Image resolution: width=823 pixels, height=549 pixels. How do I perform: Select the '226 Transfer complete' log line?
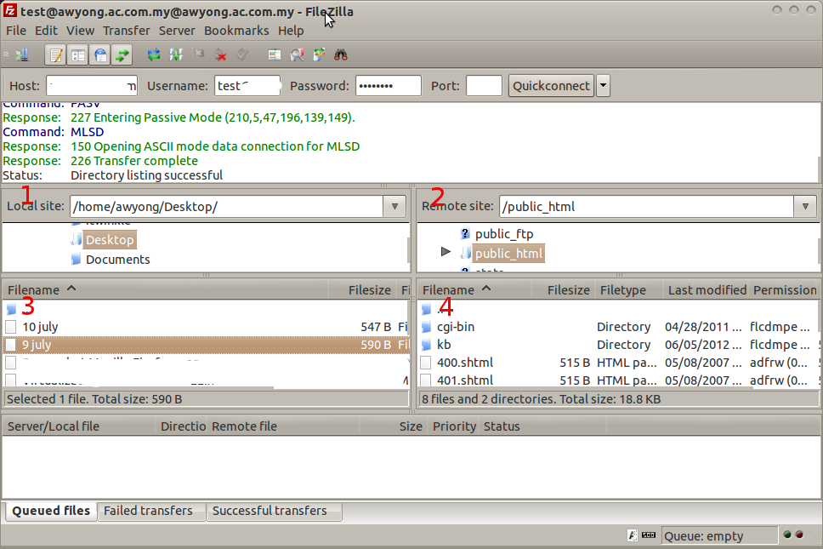[x=134, y=161]
